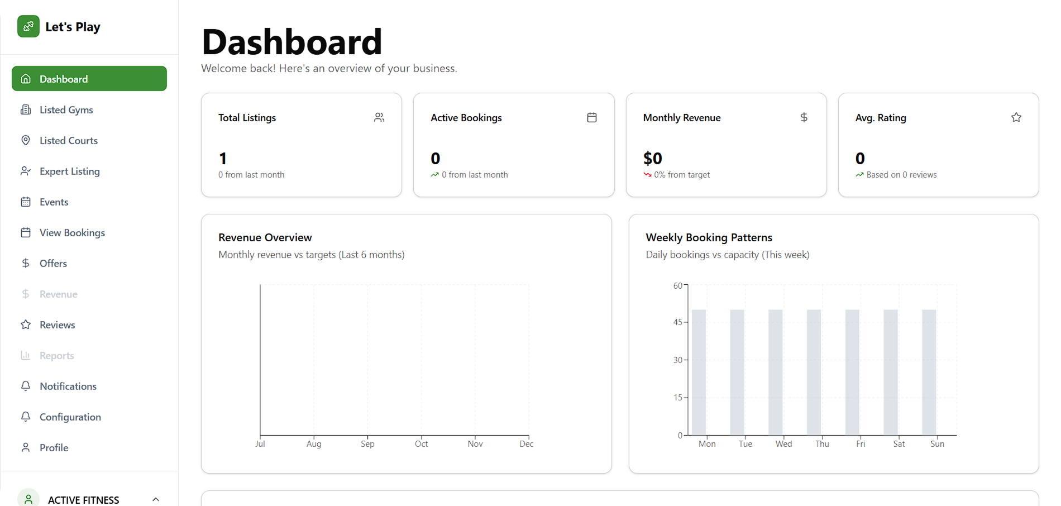Click the Jul label on revenue chart
Screen dimensions: 1061x506
pos(260,444)
